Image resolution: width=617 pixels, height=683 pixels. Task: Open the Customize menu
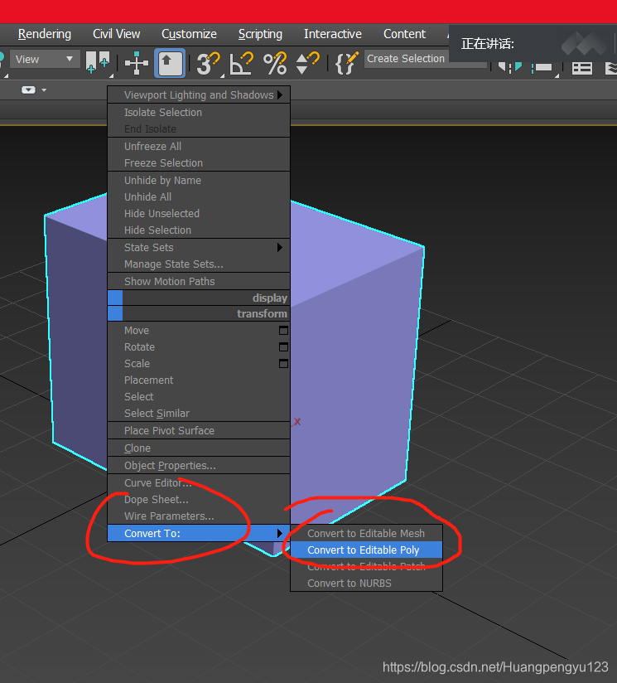pos(189,34)
